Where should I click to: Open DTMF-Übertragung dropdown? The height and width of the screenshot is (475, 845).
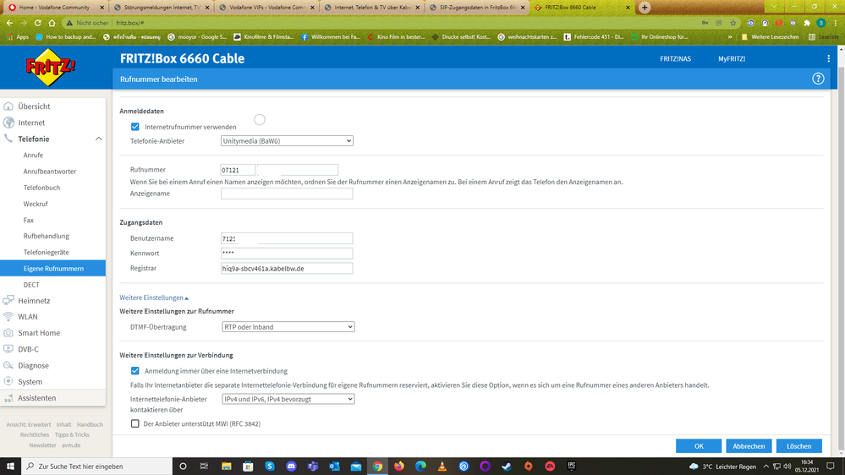point(288,327)
